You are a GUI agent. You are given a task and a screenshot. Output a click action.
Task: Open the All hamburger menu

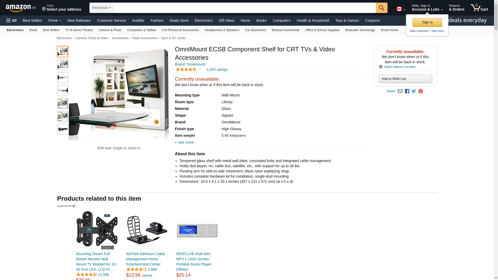[11, 20]
